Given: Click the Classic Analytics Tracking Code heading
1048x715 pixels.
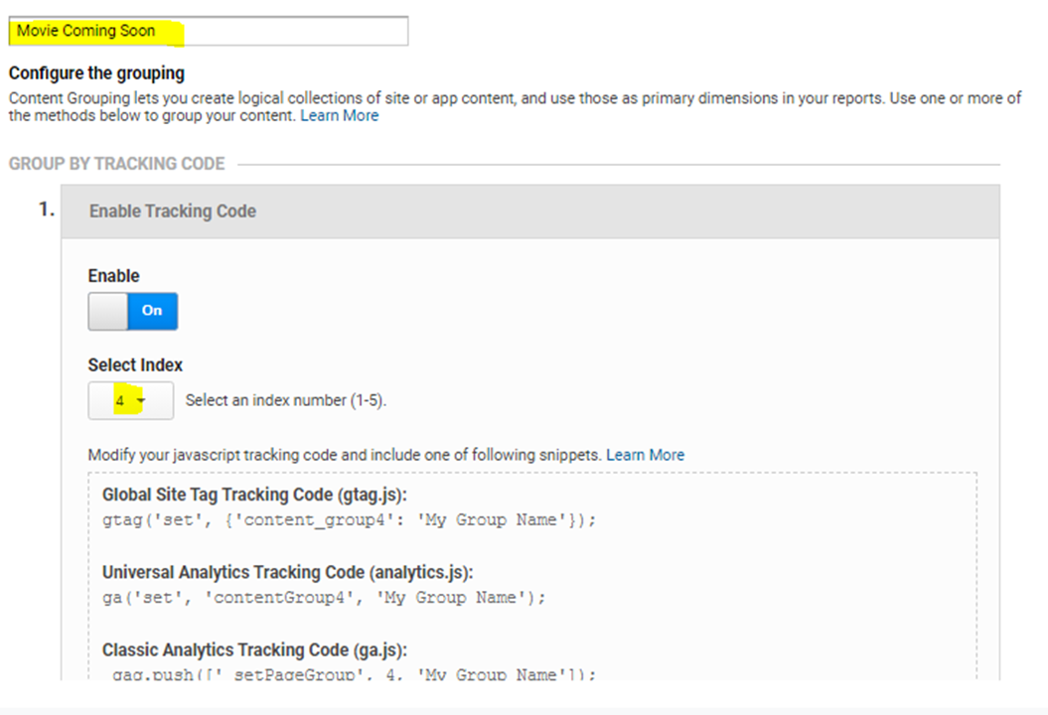Looking at the screenshot, I should (254, 650).
